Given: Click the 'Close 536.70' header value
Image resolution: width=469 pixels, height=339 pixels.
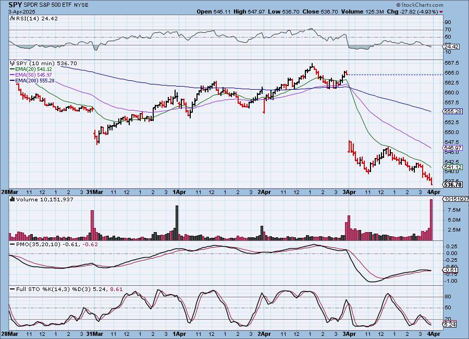Looking at the screenshot, I should tap(320, 11).
